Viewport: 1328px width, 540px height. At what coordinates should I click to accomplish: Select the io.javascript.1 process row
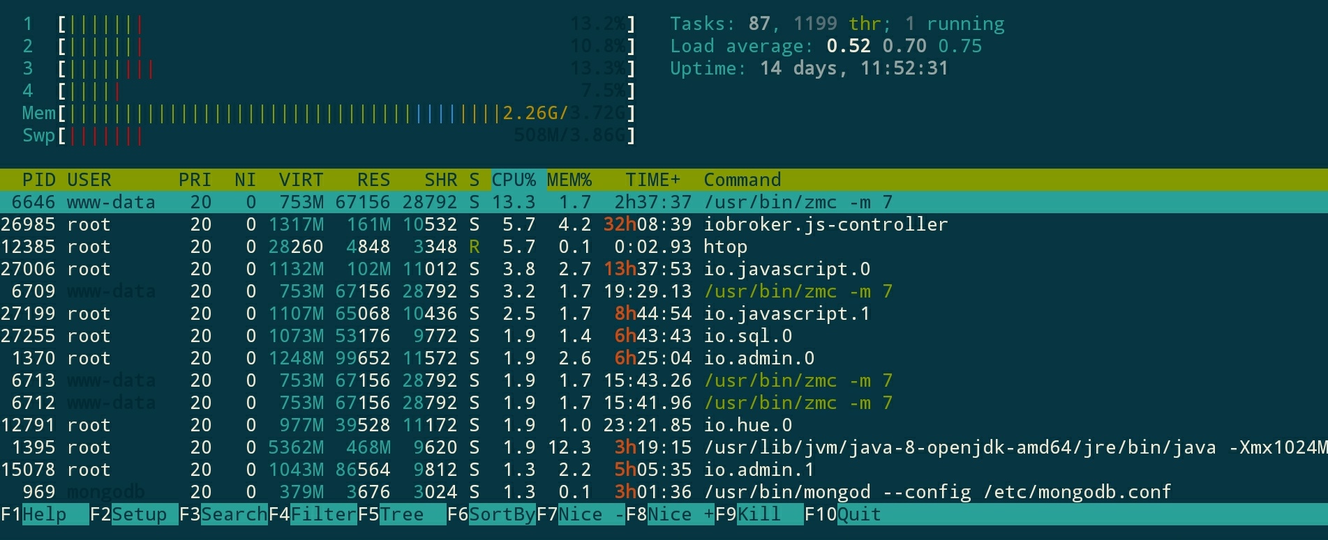click(664, 314)
